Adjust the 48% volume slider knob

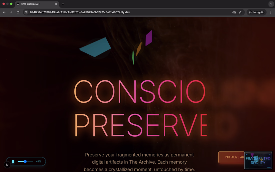(25, 161)
